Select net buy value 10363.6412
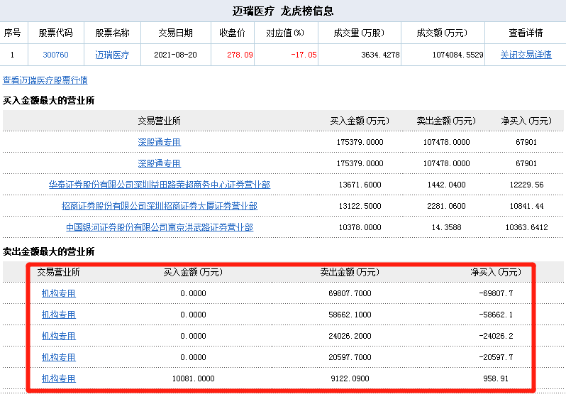This screenshot has height=409, width=566. 526,227
